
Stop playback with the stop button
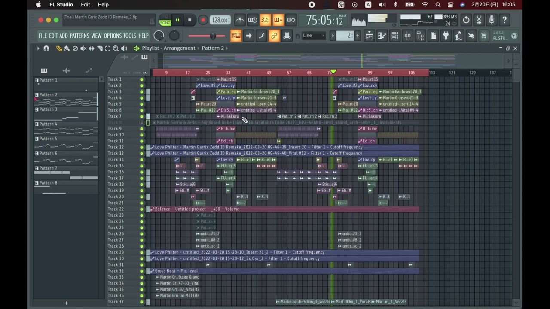(x=189, y=20)
